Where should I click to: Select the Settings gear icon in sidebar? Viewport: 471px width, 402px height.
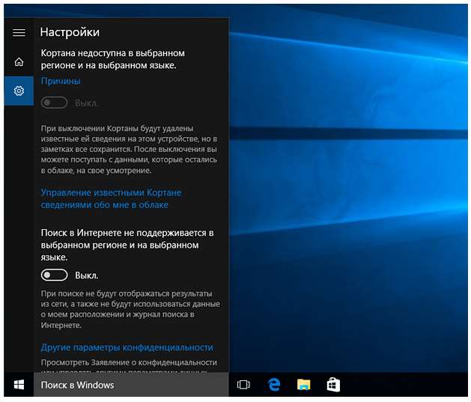tap(19, 91)
